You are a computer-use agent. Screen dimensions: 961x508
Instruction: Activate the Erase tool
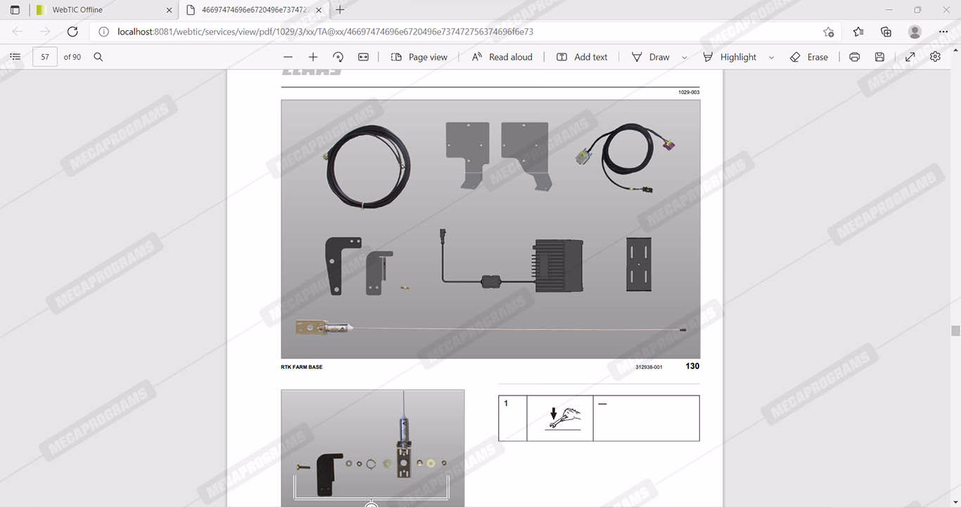[x=809, y=57]
